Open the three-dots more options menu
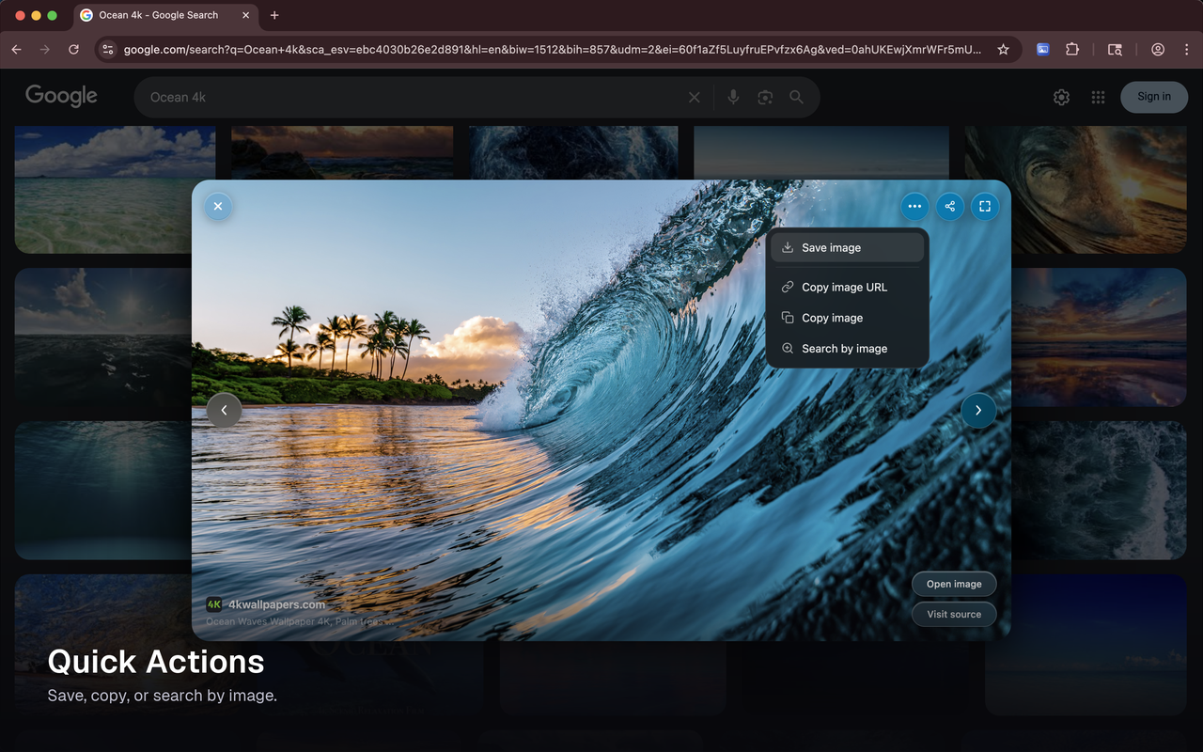Viewport: 1203px width, 752px height. 914,207
